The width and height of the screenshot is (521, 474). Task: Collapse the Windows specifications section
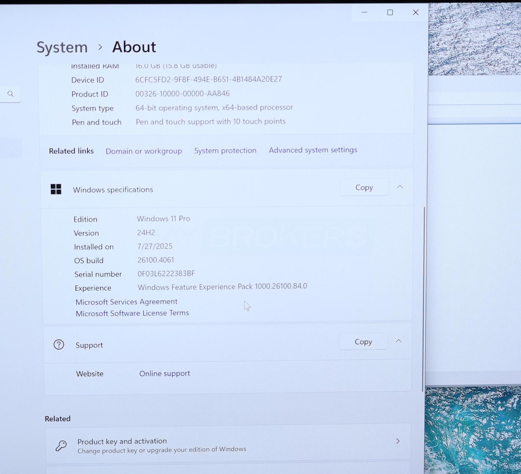pos(400,187)
